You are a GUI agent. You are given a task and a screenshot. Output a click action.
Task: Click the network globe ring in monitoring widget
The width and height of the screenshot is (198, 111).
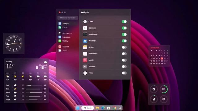(x=164, y=99)
